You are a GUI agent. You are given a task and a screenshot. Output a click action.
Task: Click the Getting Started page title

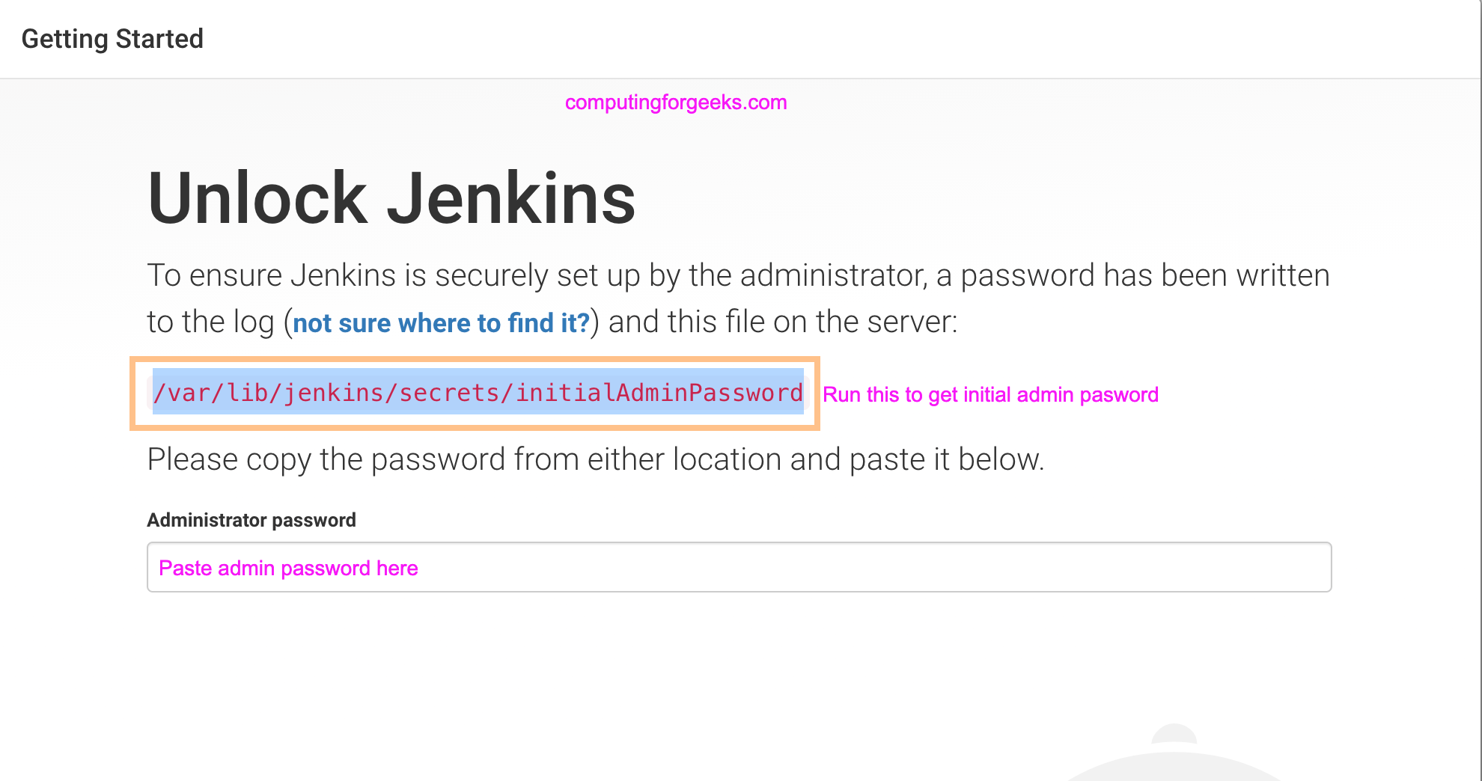pyautogui.click(x=113, y=38)
